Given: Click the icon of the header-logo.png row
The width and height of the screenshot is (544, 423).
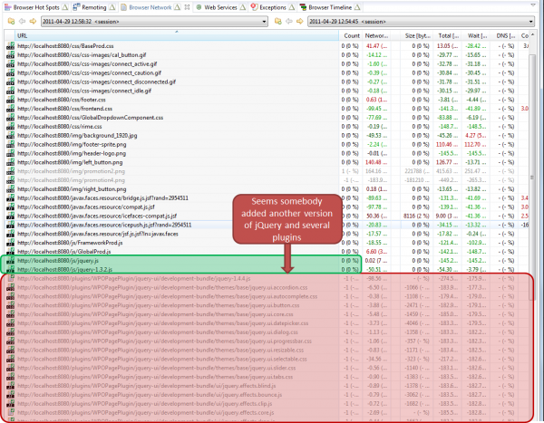Looking at the screenshot, I should 10,153.
